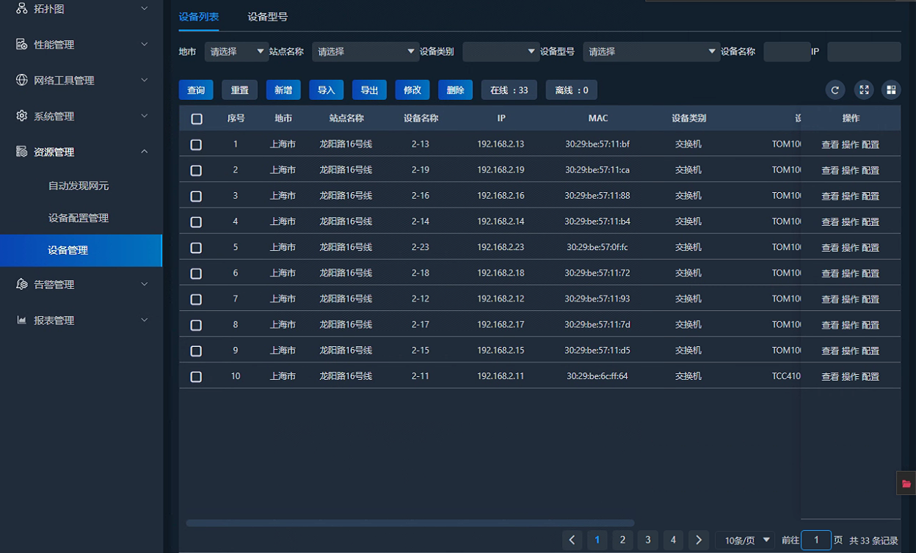
Task: Click 配置 for device 2-19 row
Action: [x=870, y=170]
